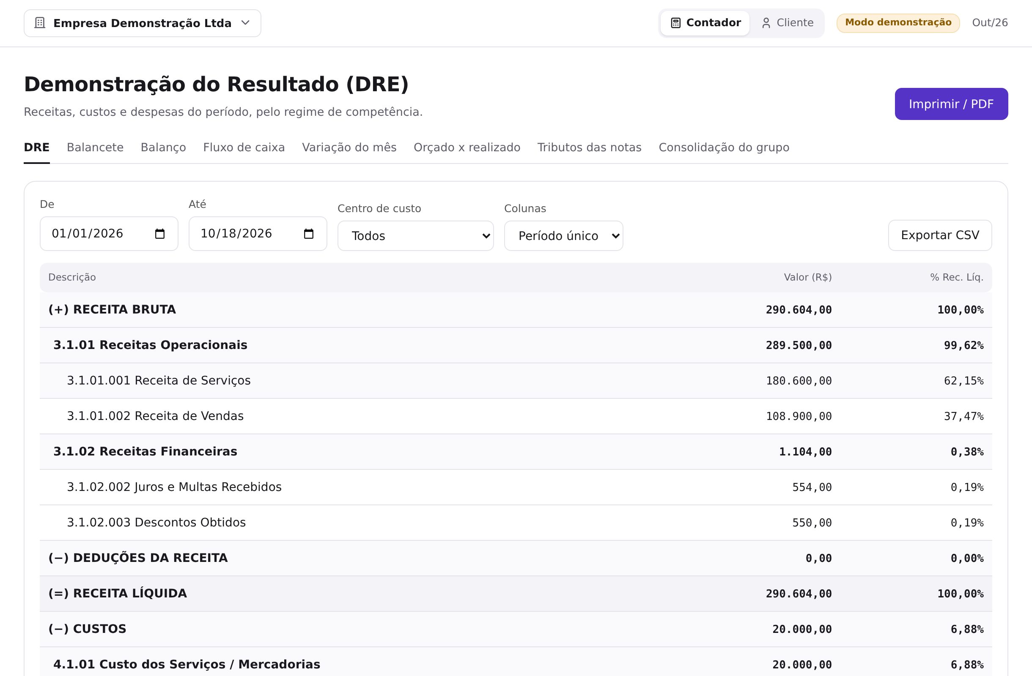This screenshot has height=676, width=1032.
Task: Switch to the Balanço tab
Action: 163,148
